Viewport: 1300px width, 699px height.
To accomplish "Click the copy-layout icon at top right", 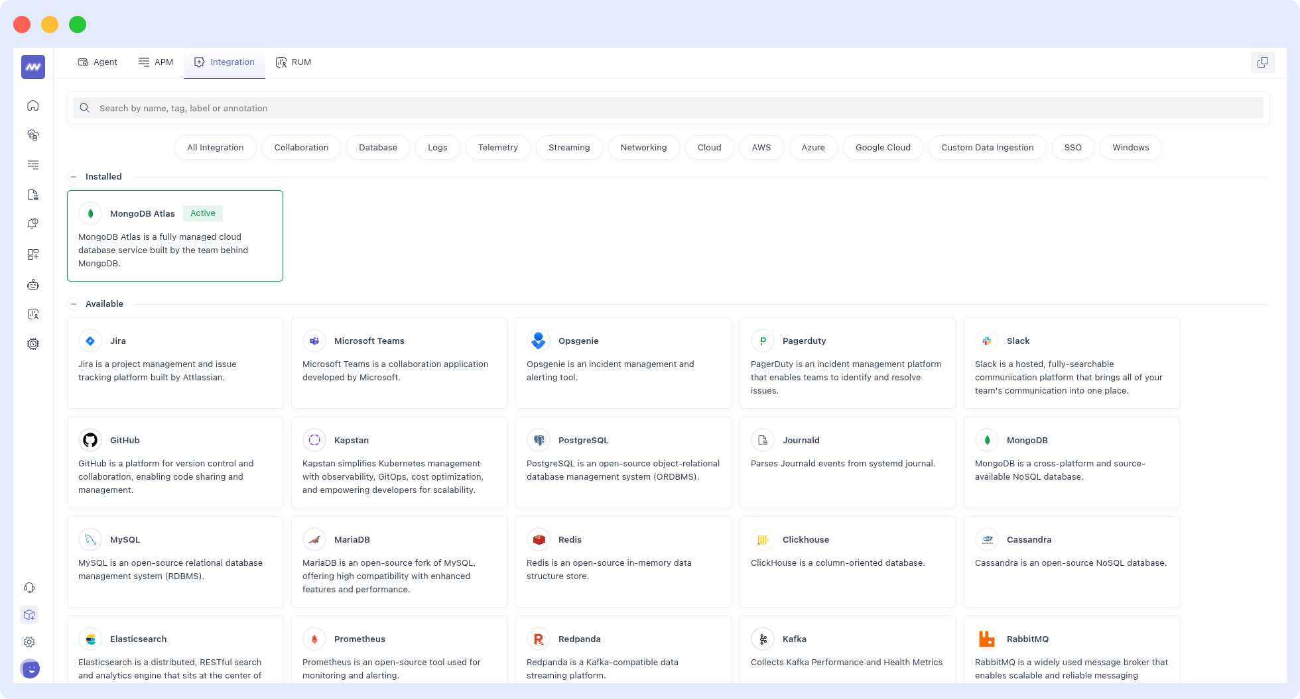I will (x=1263, y=62).
